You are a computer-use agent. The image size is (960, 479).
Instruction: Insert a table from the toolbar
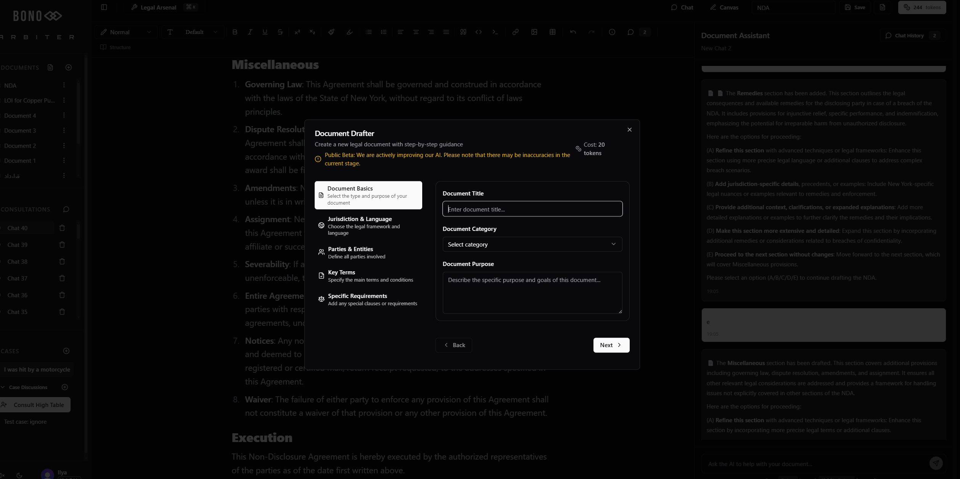coord(552,32)
